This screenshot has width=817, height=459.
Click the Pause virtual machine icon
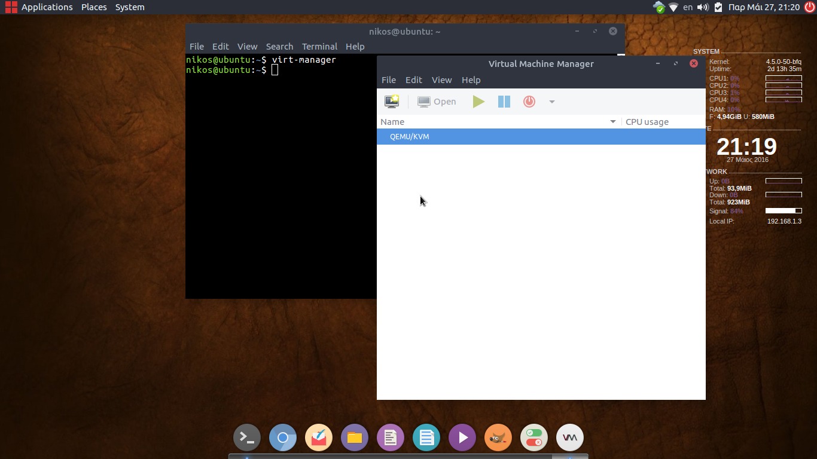504,102
